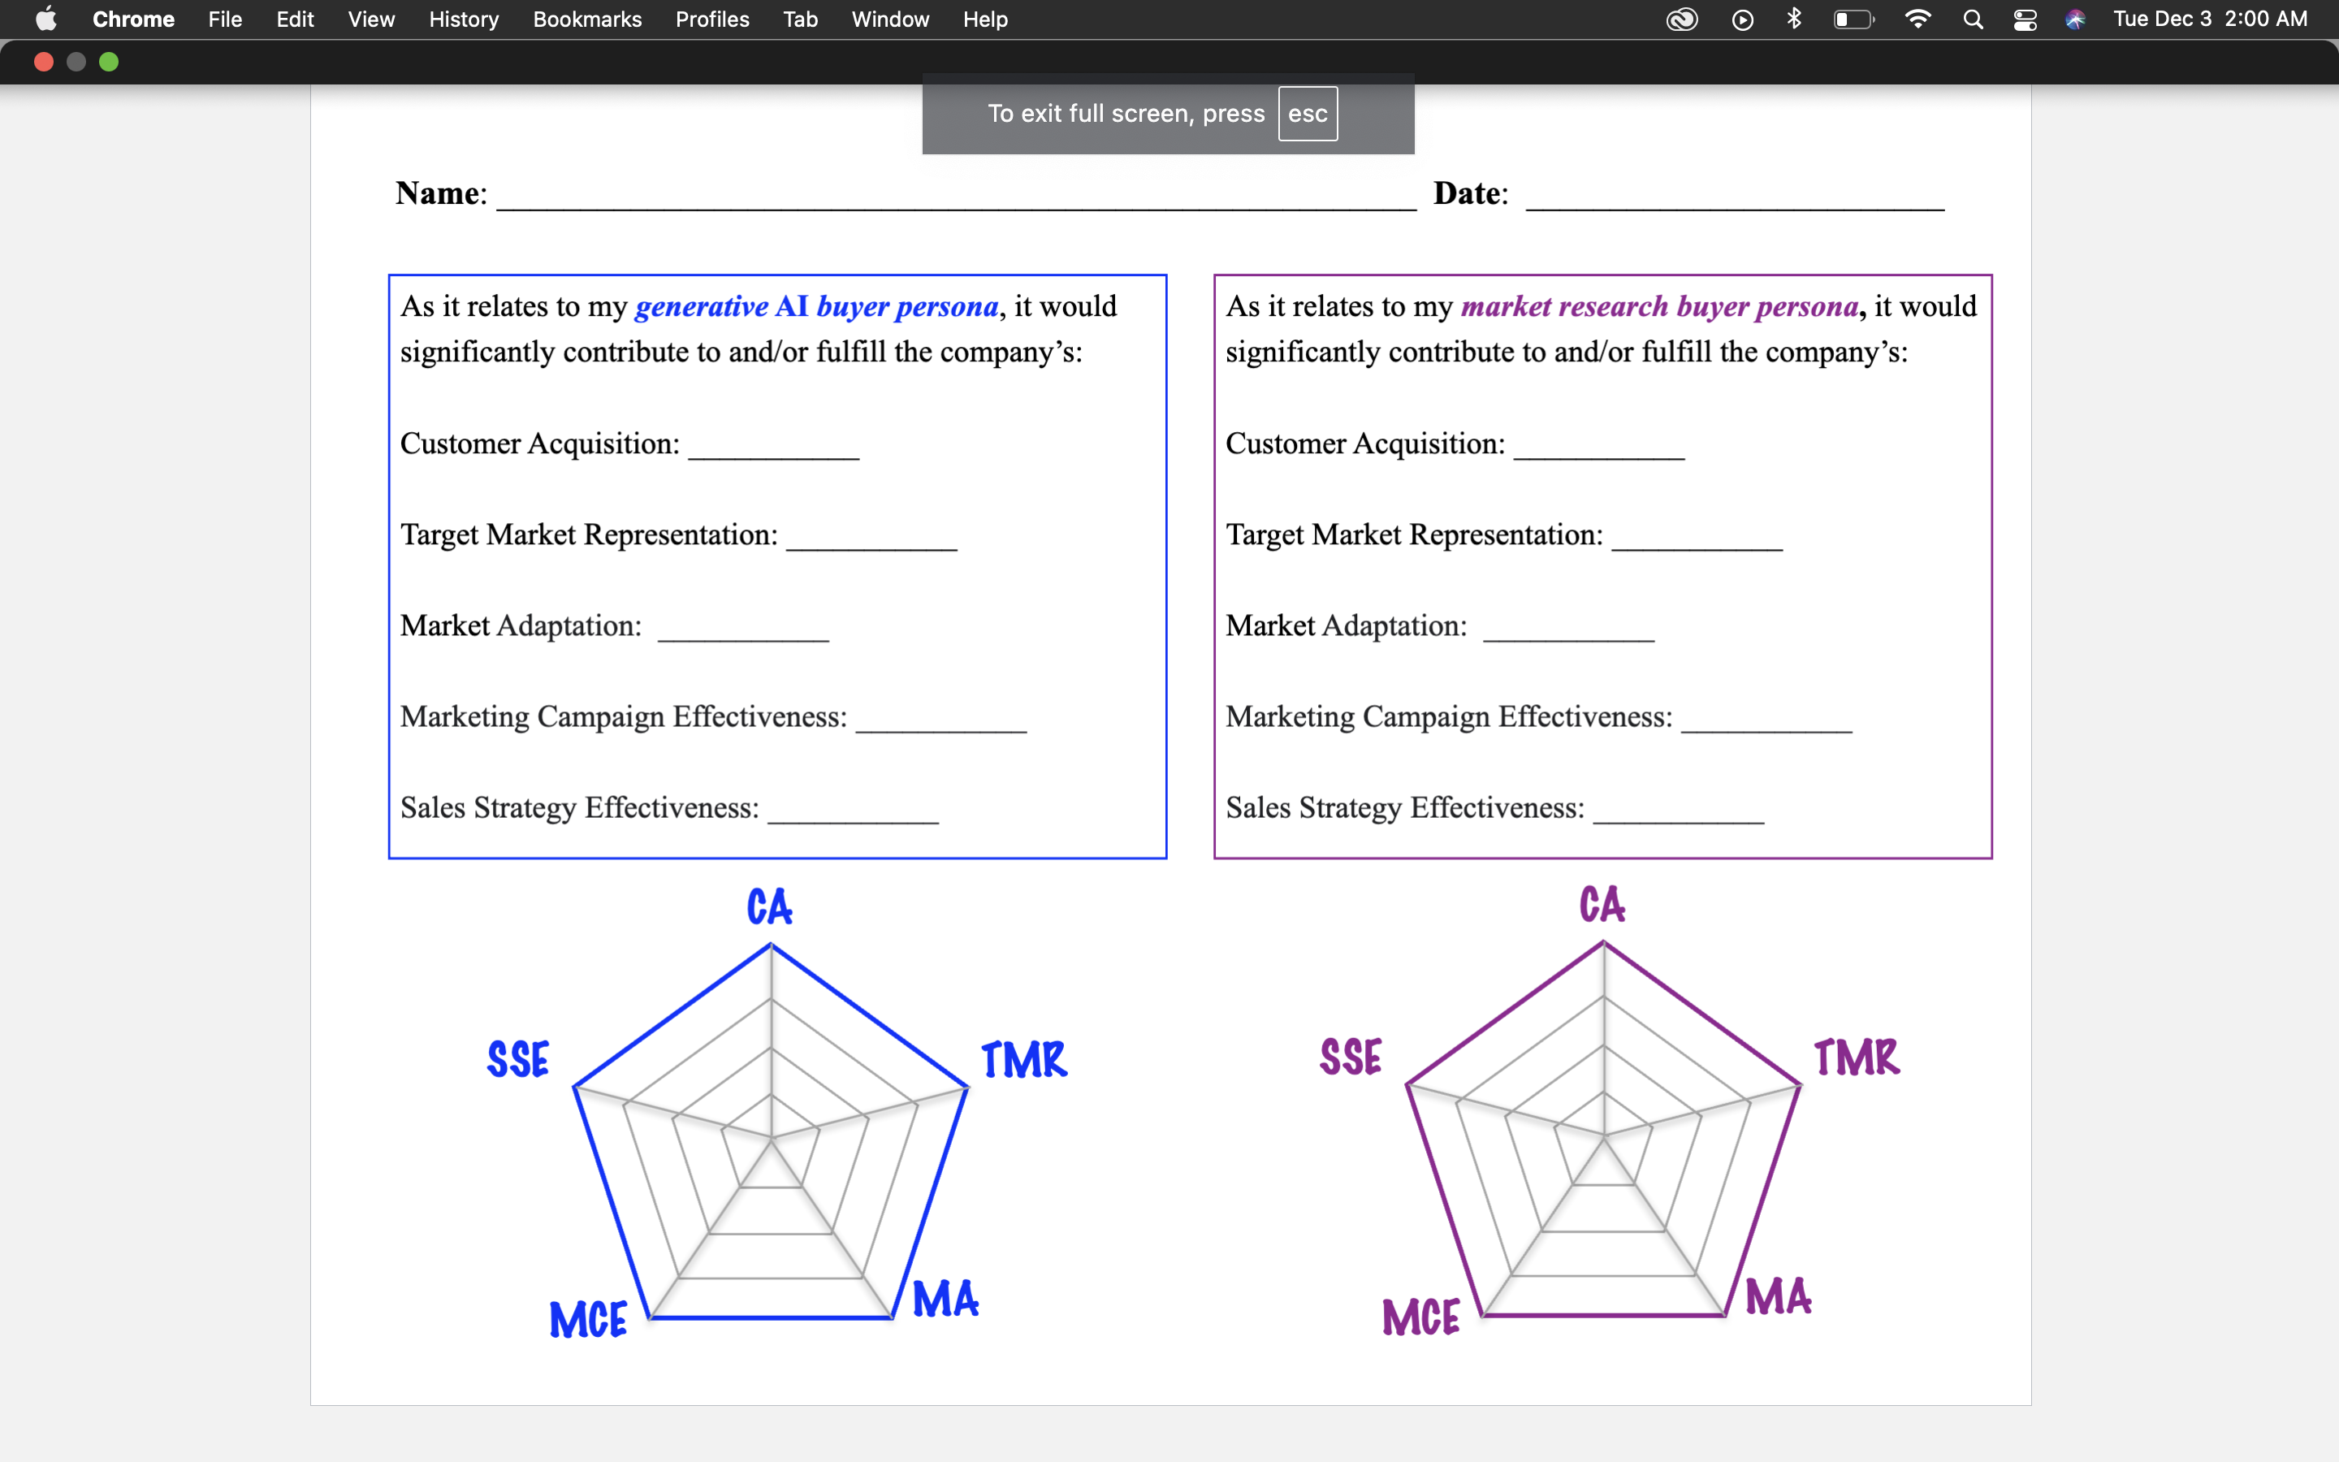Click the purple SSE radar chart label

[x=1351, y=1057]
